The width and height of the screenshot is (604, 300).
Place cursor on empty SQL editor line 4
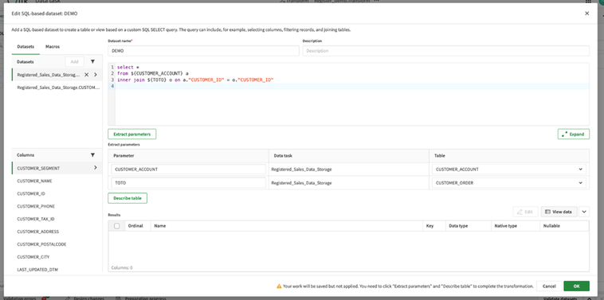[352, 86]
